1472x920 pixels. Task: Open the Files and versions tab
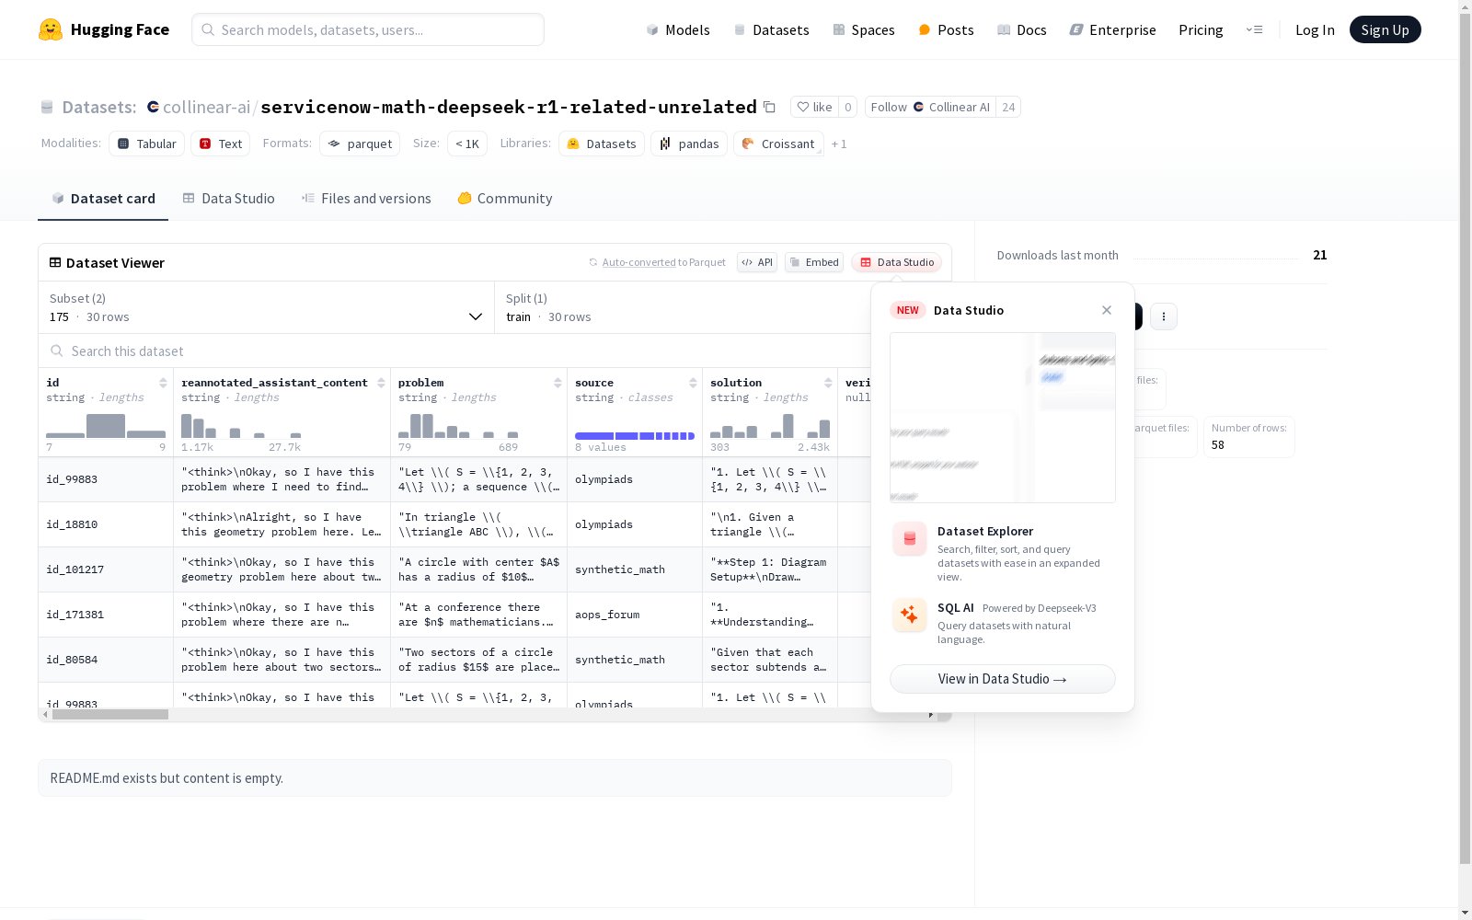point(366,199)
